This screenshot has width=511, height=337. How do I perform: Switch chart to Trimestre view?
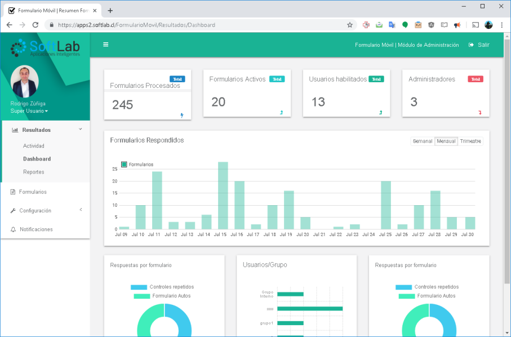470,141
